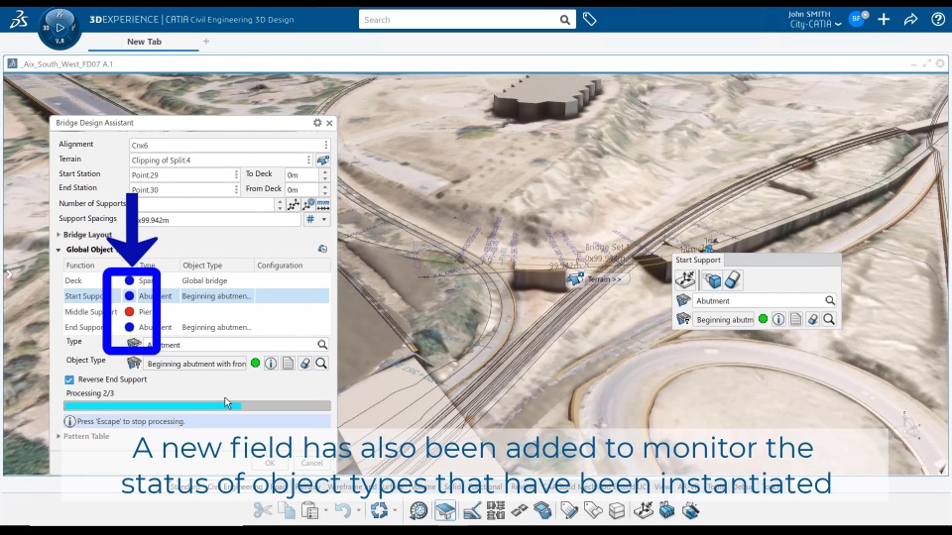Click the info icon next to Object Type
The image size is (952, 535).
[x=271, y=364]
